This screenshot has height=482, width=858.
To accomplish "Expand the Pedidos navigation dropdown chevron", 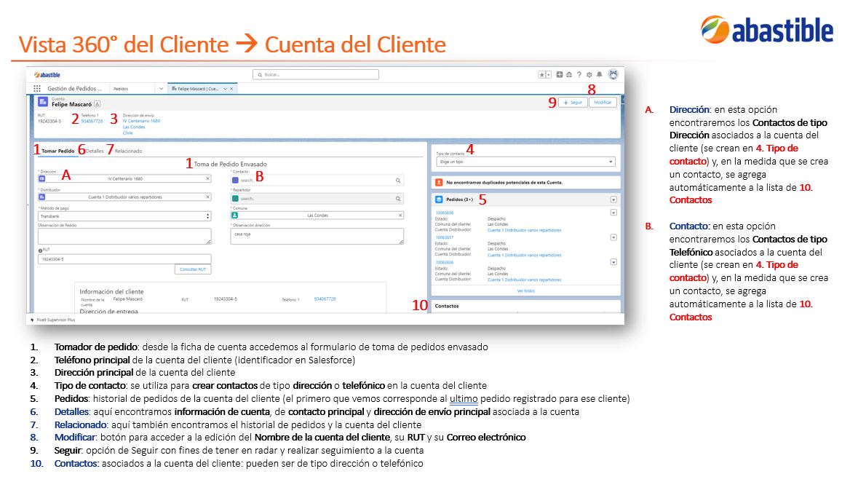I will click(x=161, y=88).
